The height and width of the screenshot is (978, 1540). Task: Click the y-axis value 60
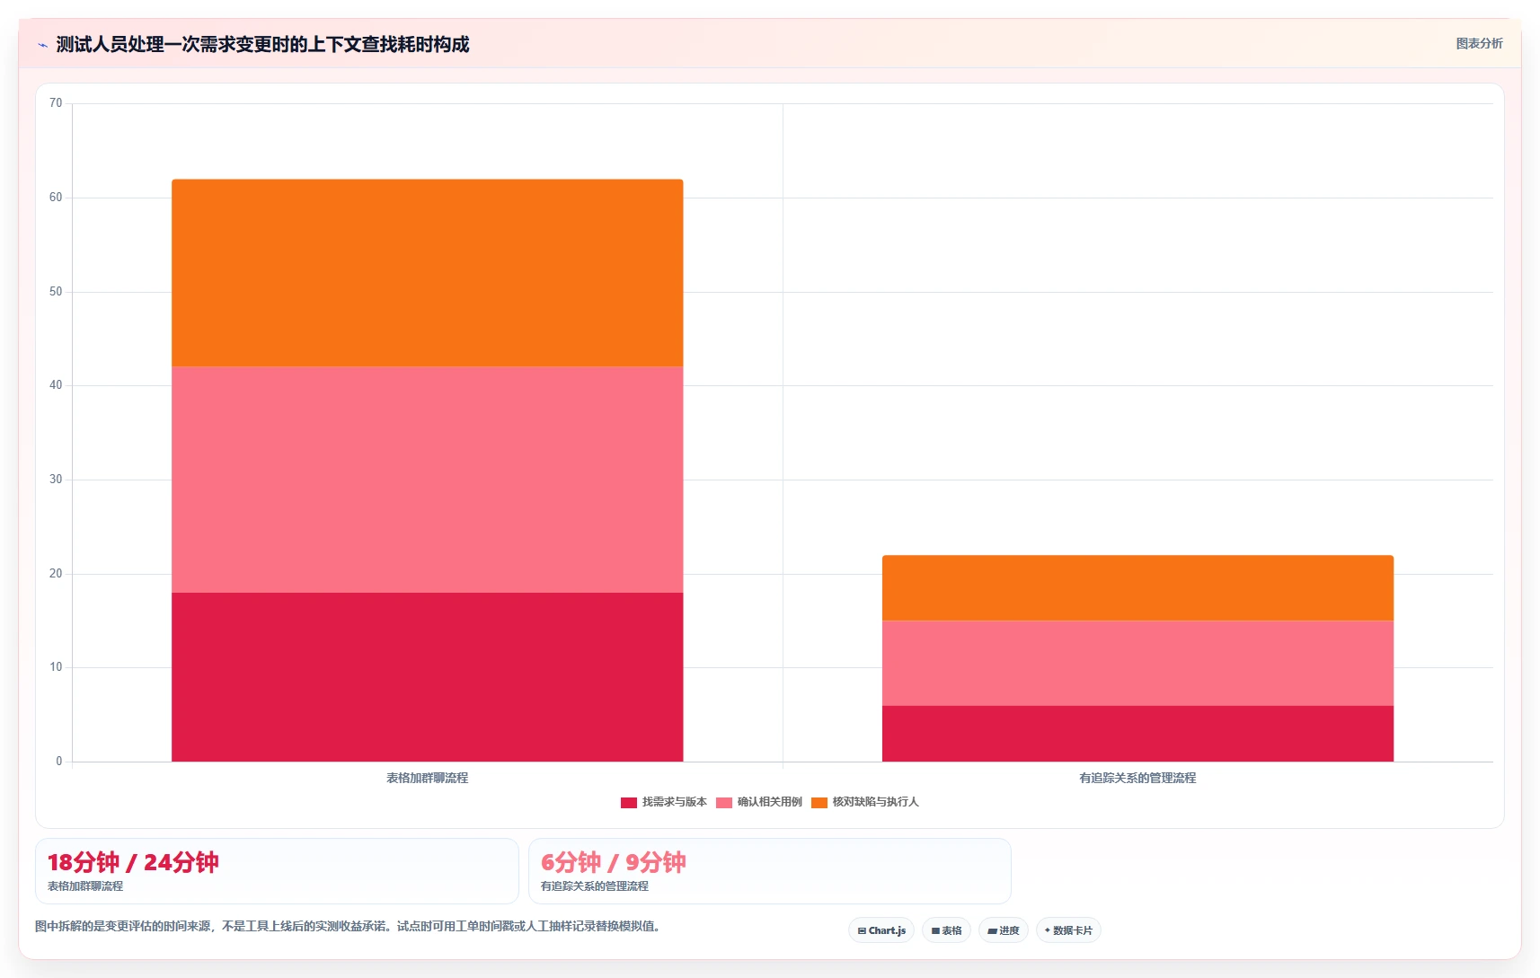tap(56, 198)
